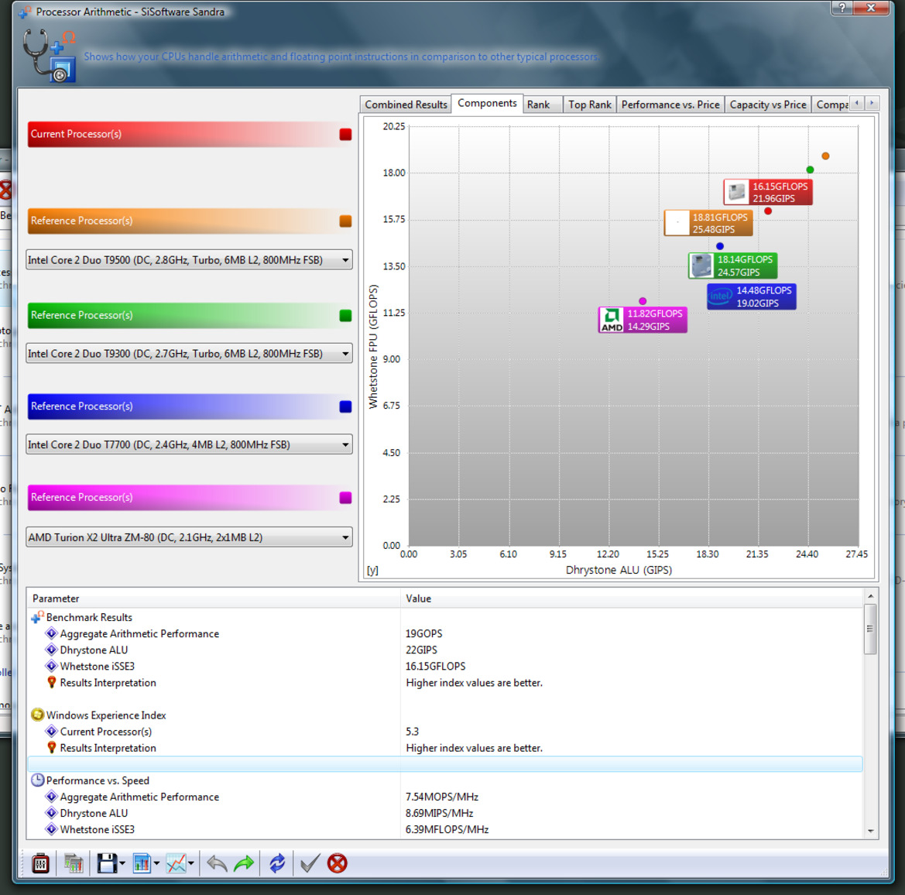
Task: Switch to the Combined Results tab
Action: [406, 105]
